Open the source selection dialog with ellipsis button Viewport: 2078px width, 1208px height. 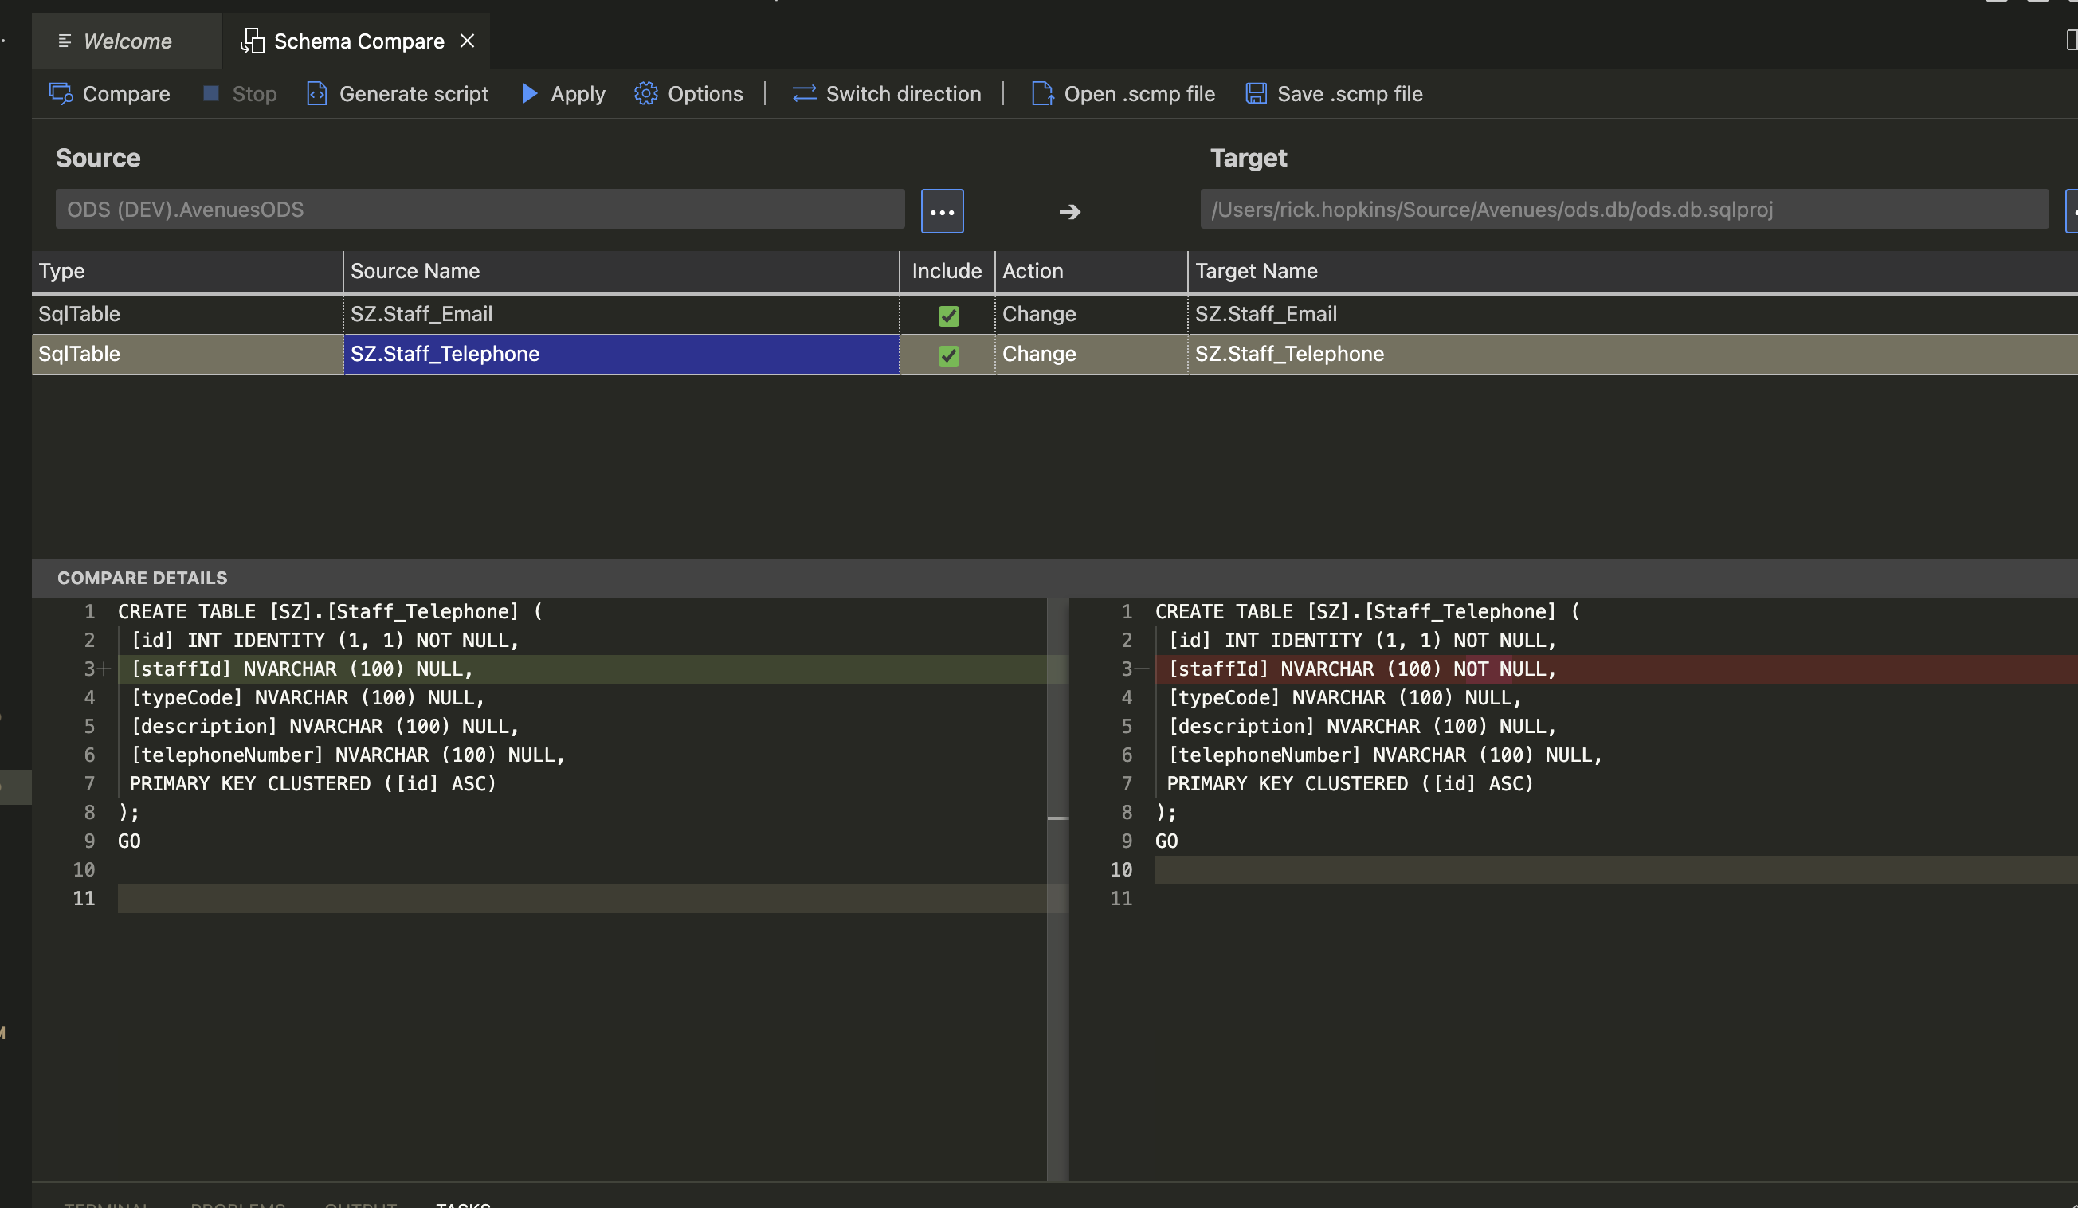[x=942, y=210]
